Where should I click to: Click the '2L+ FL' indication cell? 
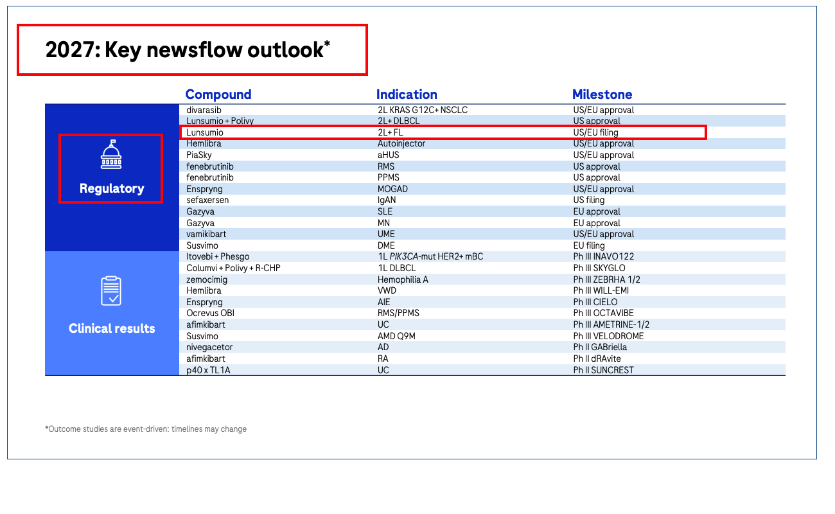click(x=391, y=132)
